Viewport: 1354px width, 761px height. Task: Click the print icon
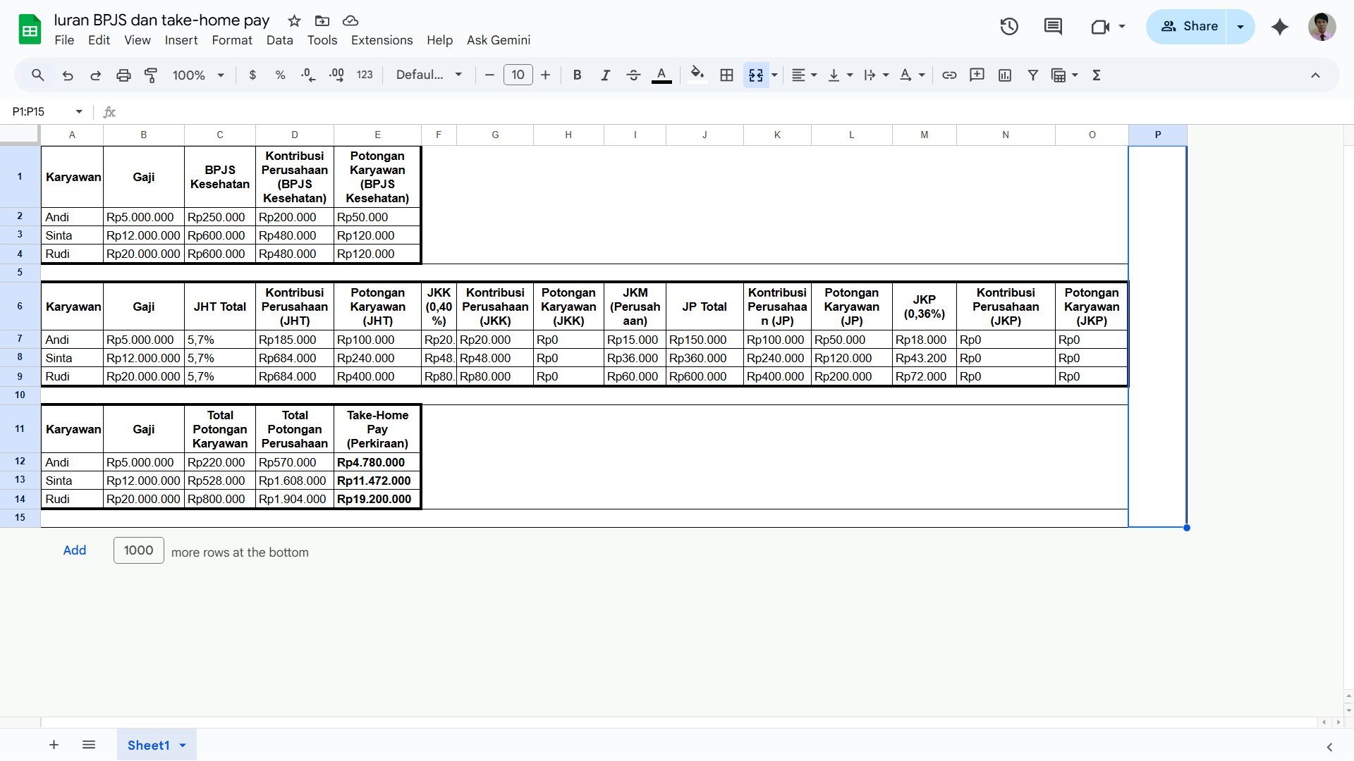[x=123, y=75]
